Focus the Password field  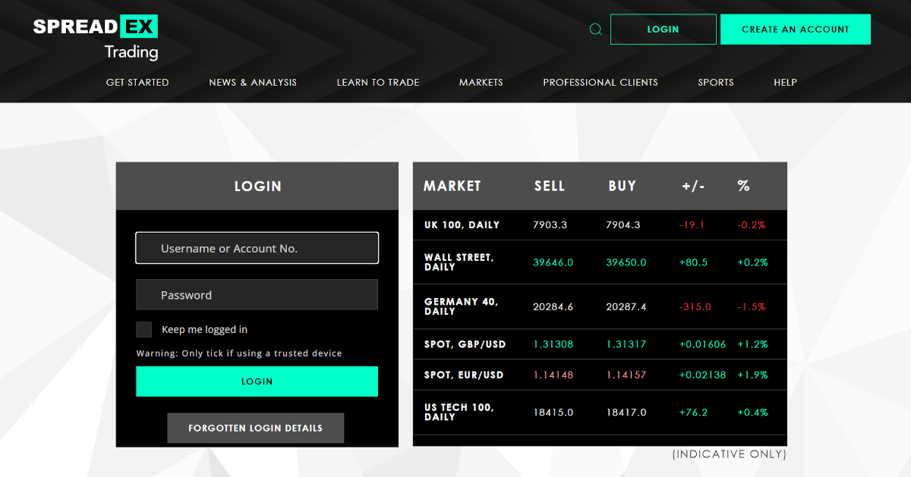coord(257,295)
